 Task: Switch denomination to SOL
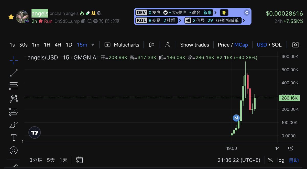pos(277,45)
